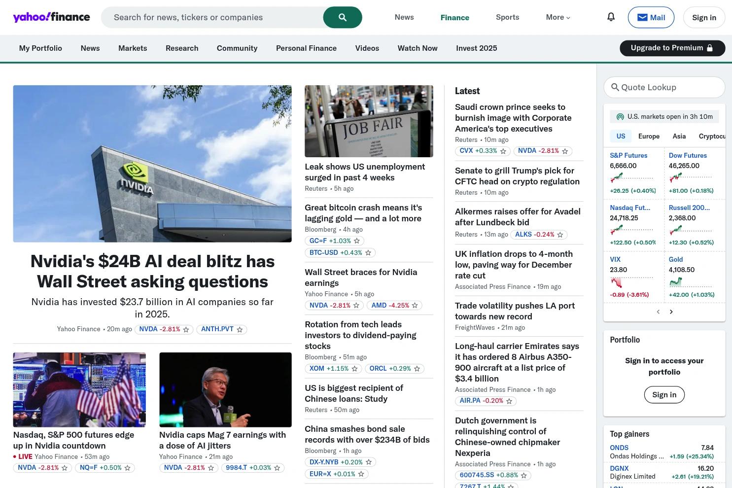Click the Mail button
This screenshot has height=488, width=732.
pos(651,18)
